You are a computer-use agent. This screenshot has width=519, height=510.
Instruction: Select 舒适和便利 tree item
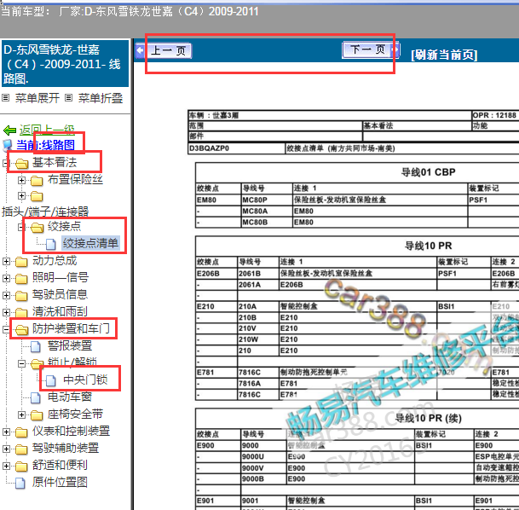pos(60,465)
